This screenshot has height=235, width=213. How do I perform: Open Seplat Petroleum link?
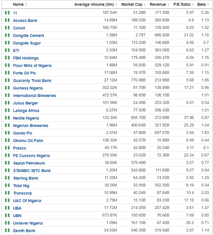29,163
